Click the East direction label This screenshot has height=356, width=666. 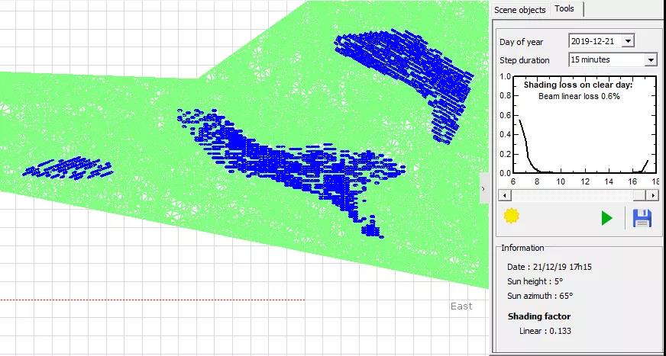[x=461, y=306]
